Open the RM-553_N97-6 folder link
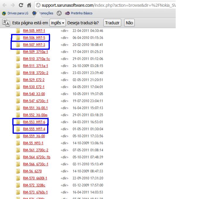Image resolution: width=200 pixels, height=199 pixels. tap(34, 122)
